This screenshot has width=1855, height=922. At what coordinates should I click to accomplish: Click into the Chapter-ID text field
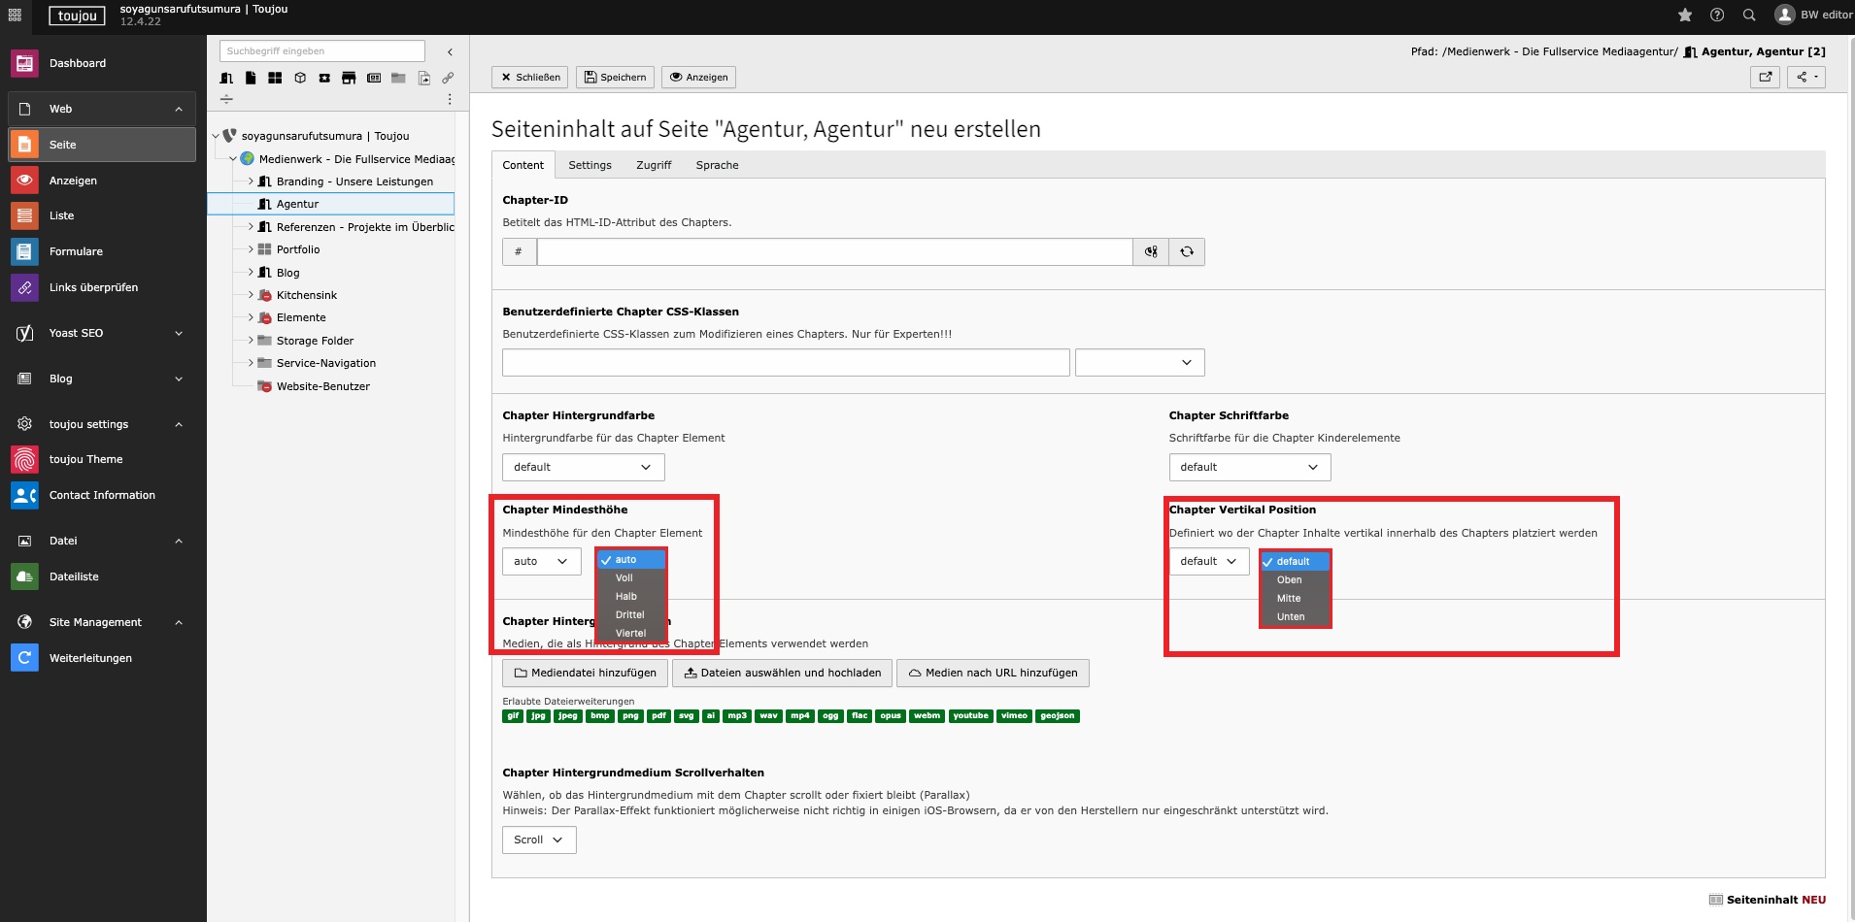(x=834, y=252)
